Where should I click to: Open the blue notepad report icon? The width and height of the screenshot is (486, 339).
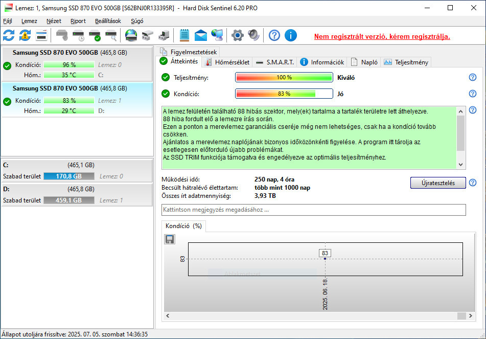point(184,35)
